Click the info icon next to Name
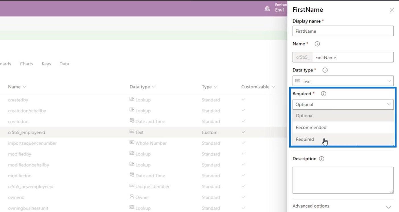Screen dimensions: 399x212 [x=317, y=44]
